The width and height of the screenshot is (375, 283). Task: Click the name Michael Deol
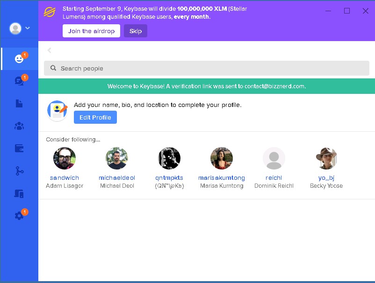pos(117,185)
